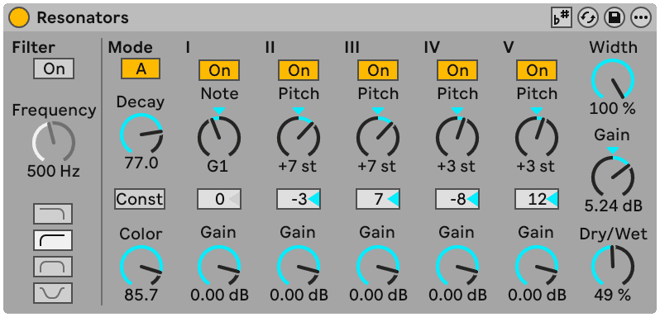660x317 pixels.
Task: Click resonator IV 0.00 dB value
Action: click(457, 296)
